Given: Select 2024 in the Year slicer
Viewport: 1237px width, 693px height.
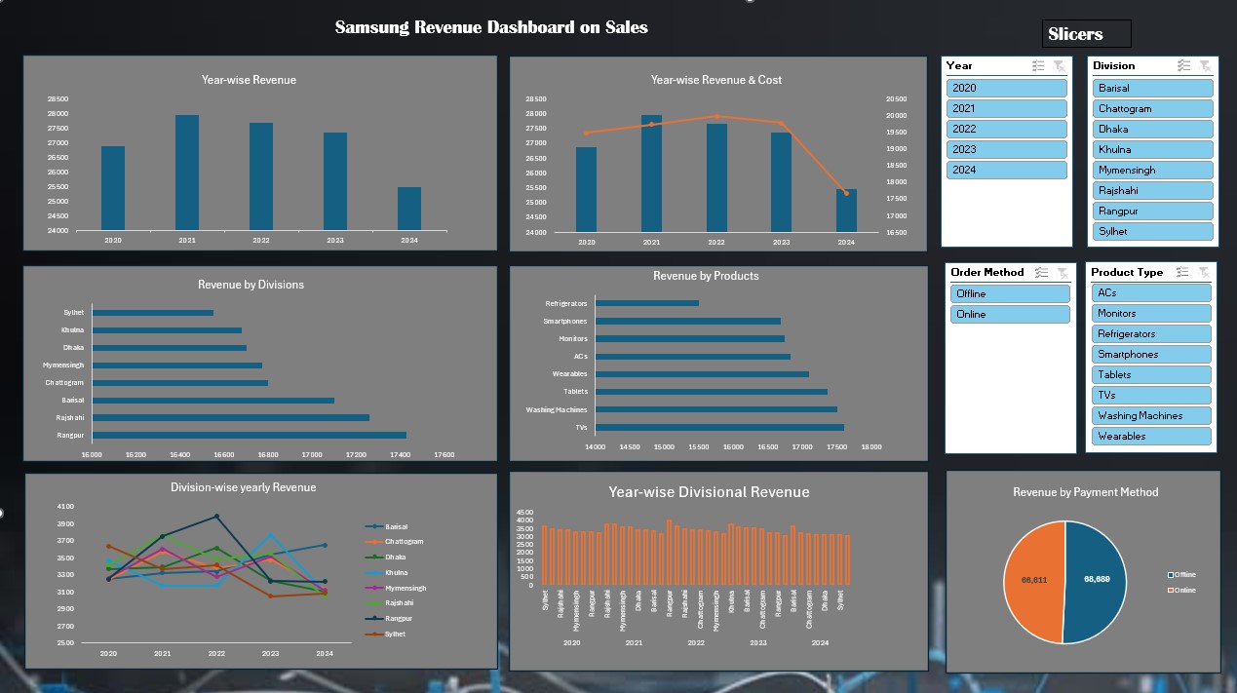Looking at the screenshot, I should pos(1006,170).
